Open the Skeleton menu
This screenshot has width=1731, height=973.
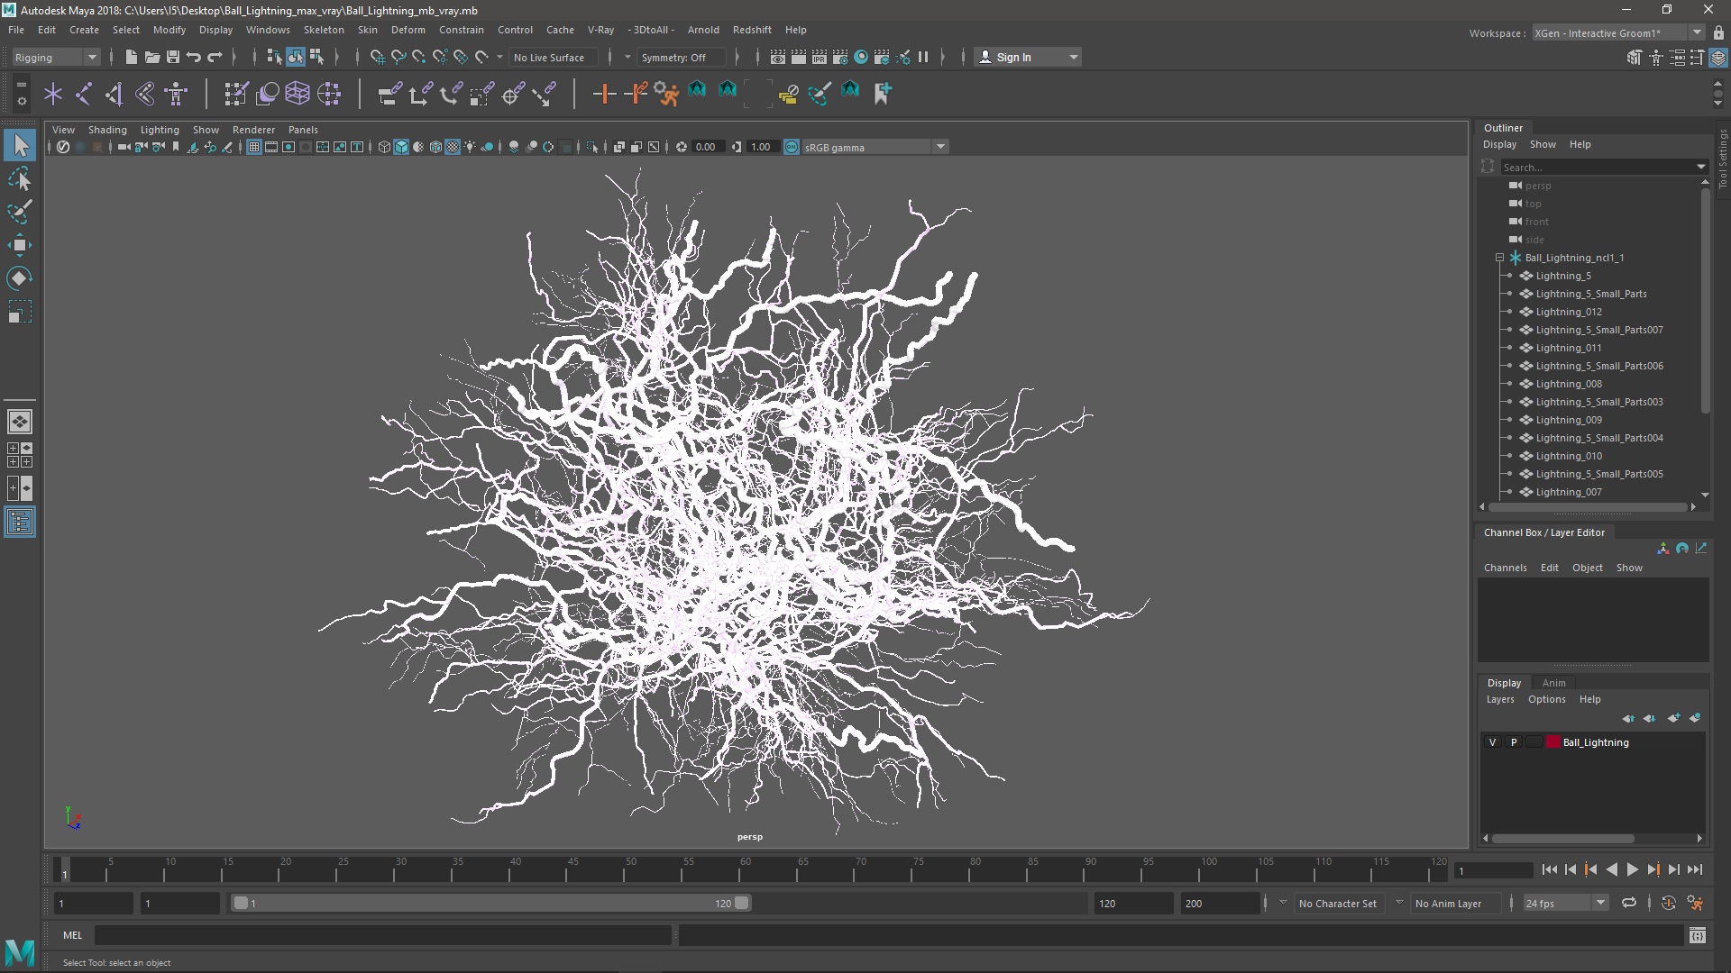click(x=324, y=30)
